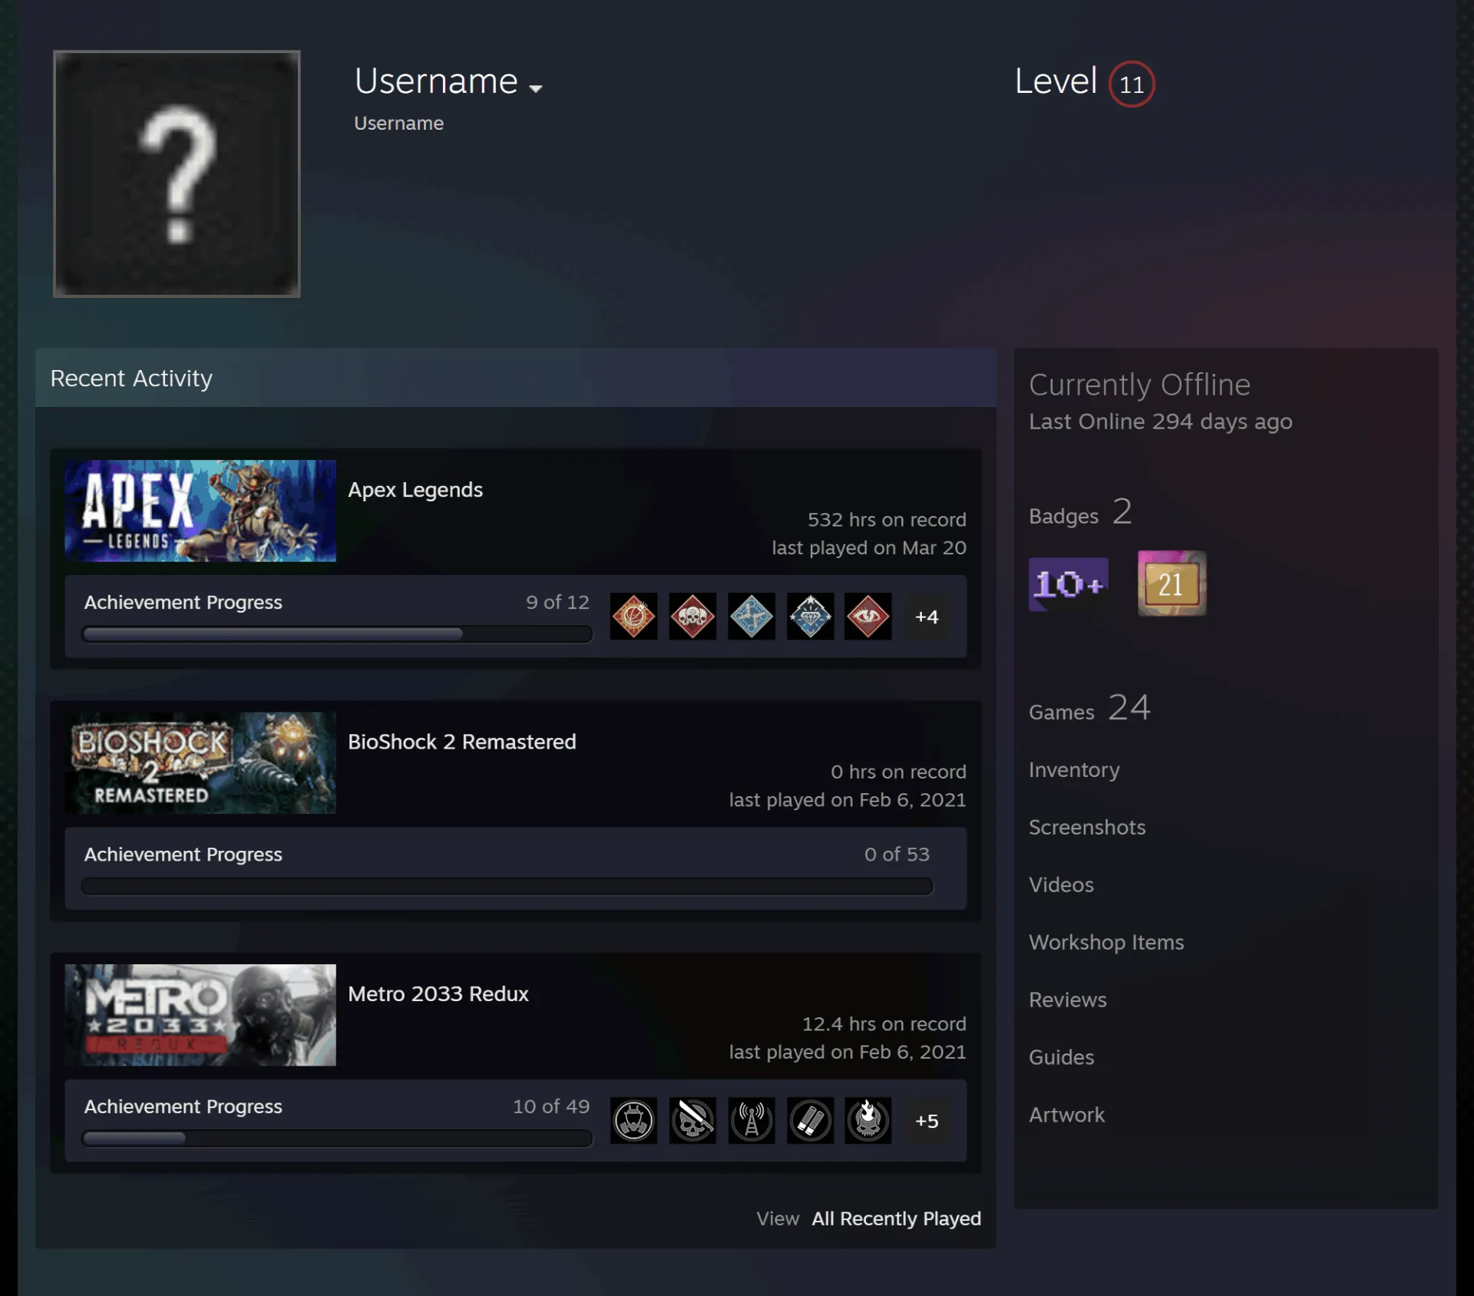Click the '532 hrs on record' text
Viewport: 1474px width, 1296px height.
pyautogui.click(x=887, y=520)
